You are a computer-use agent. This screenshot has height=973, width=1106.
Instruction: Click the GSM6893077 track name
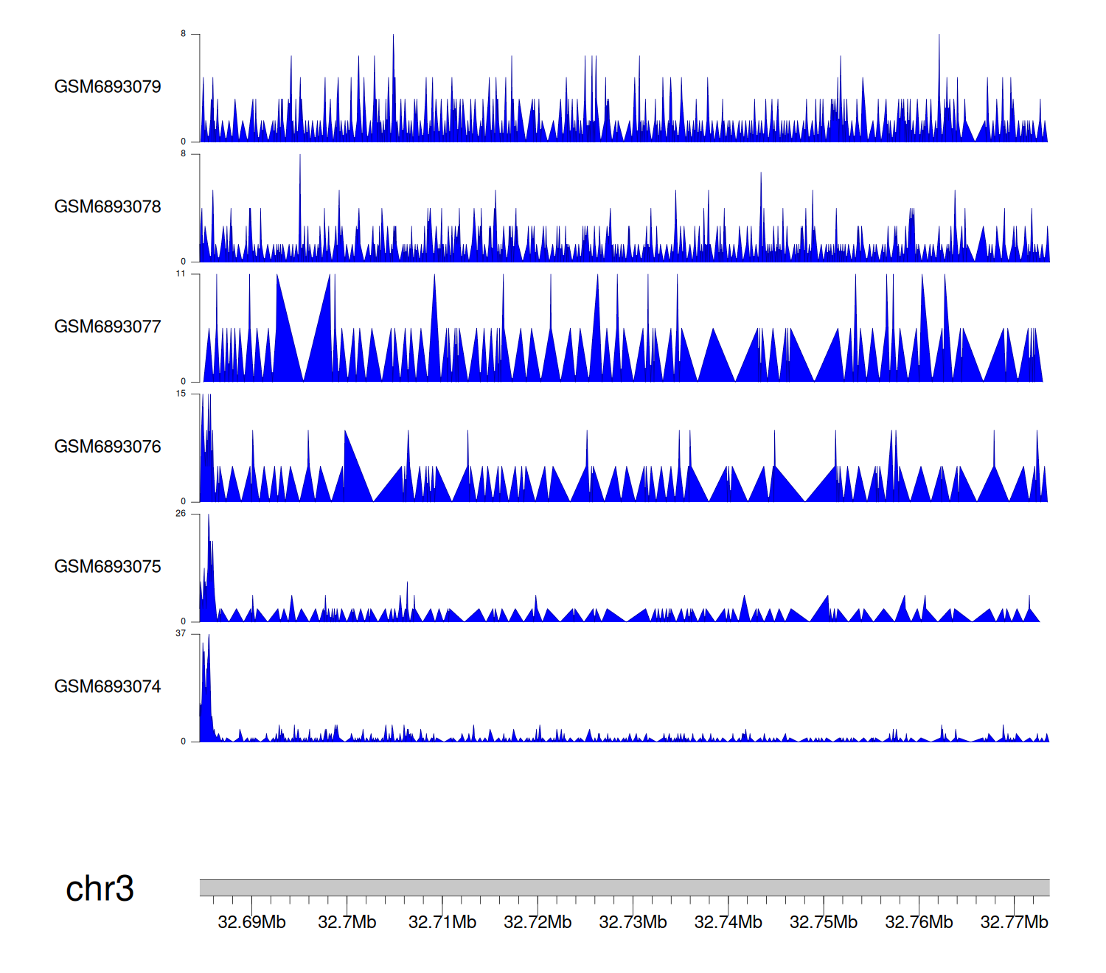pyautogui.click(x=108, y=327)
